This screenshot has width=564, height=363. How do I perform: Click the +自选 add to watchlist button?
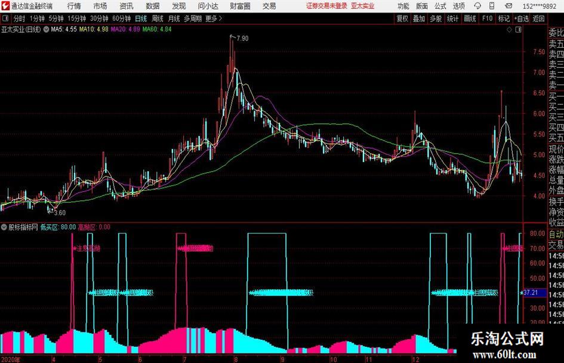pos(522,18)
